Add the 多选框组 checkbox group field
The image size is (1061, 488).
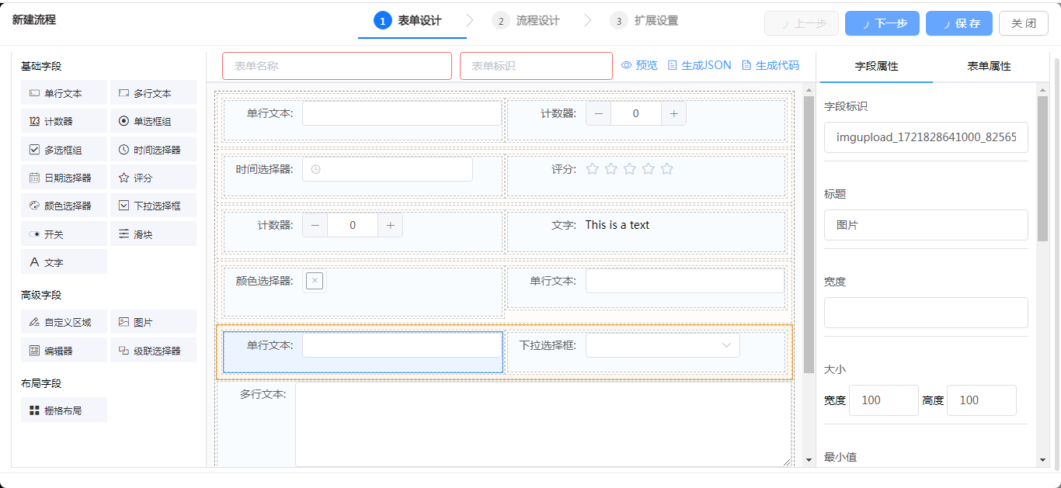(64, 150)
